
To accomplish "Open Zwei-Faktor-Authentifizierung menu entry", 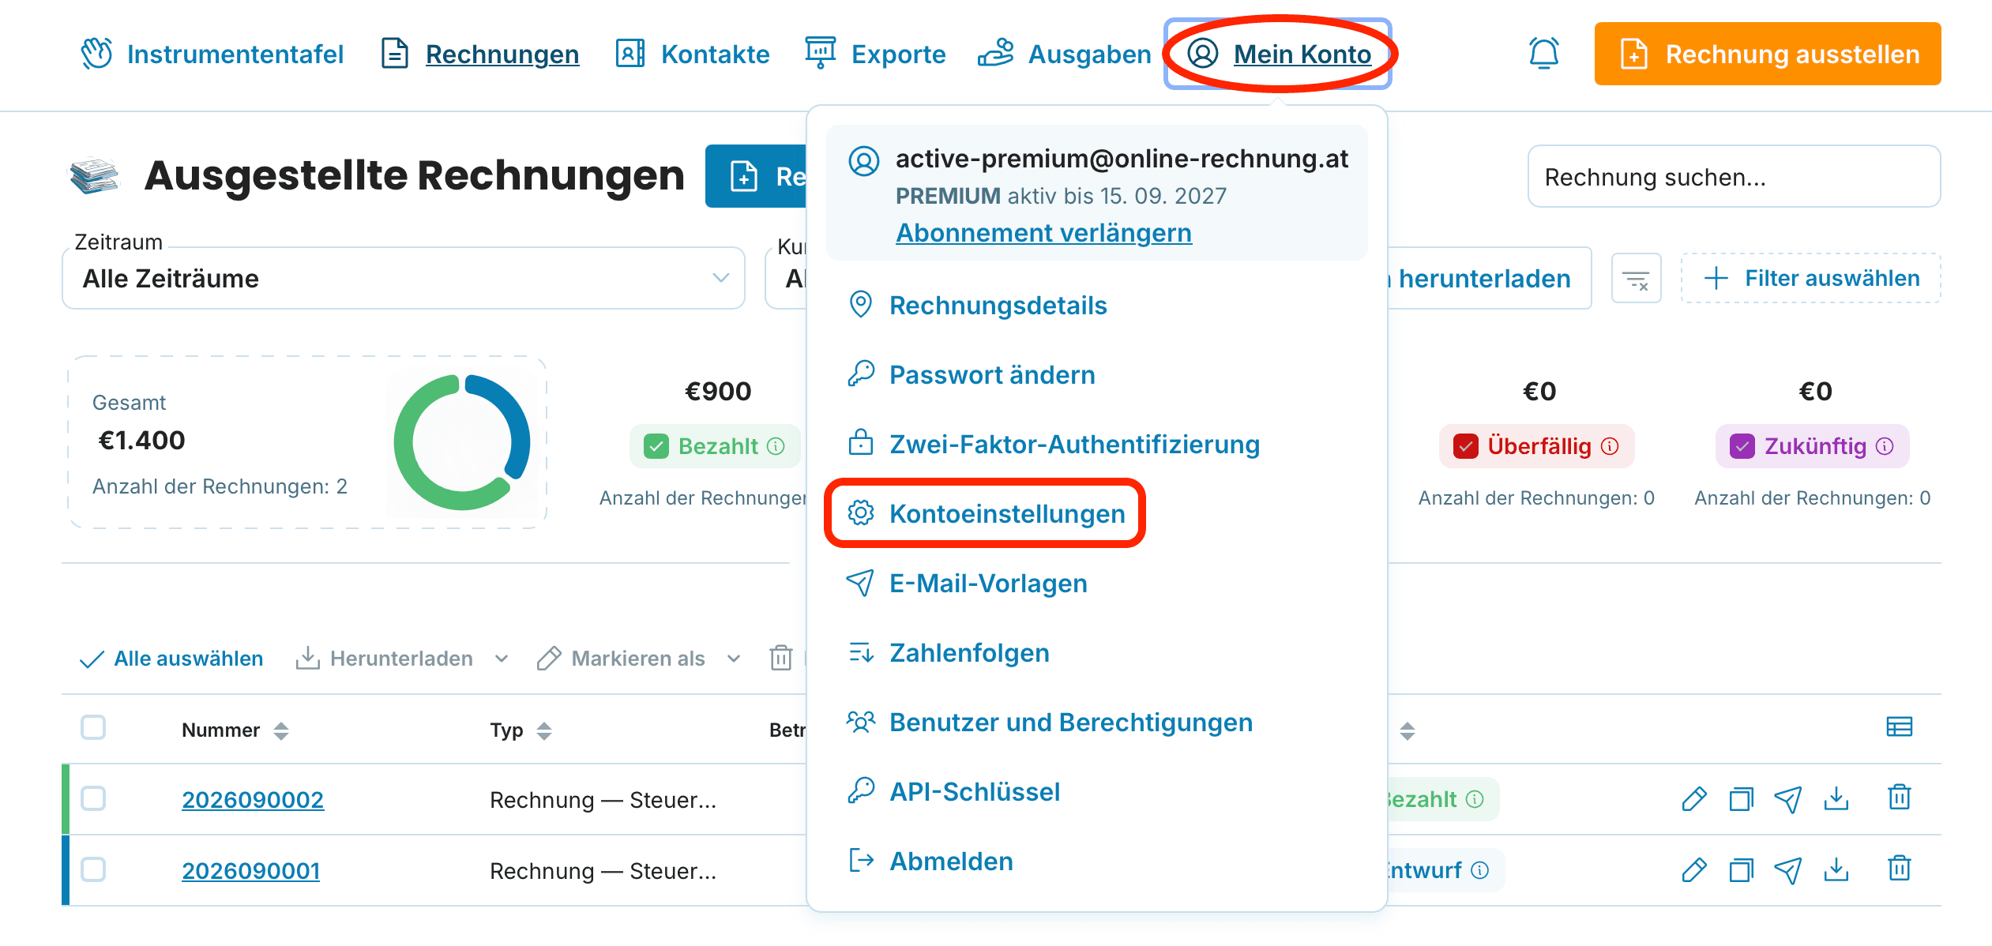I will pyautogui.click(x=1054, y=444).
